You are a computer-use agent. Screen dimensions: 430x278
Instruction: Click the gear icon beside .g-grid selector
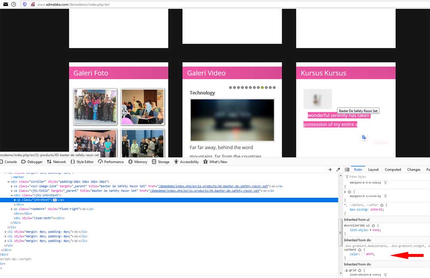[359, 270]
